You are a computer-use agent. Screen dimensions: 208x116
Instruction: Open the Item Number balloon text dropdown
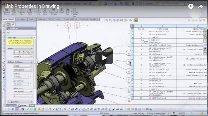23,91
